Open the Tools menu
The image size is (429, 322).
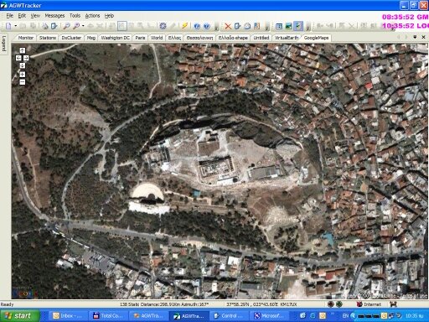pos(75,16)
